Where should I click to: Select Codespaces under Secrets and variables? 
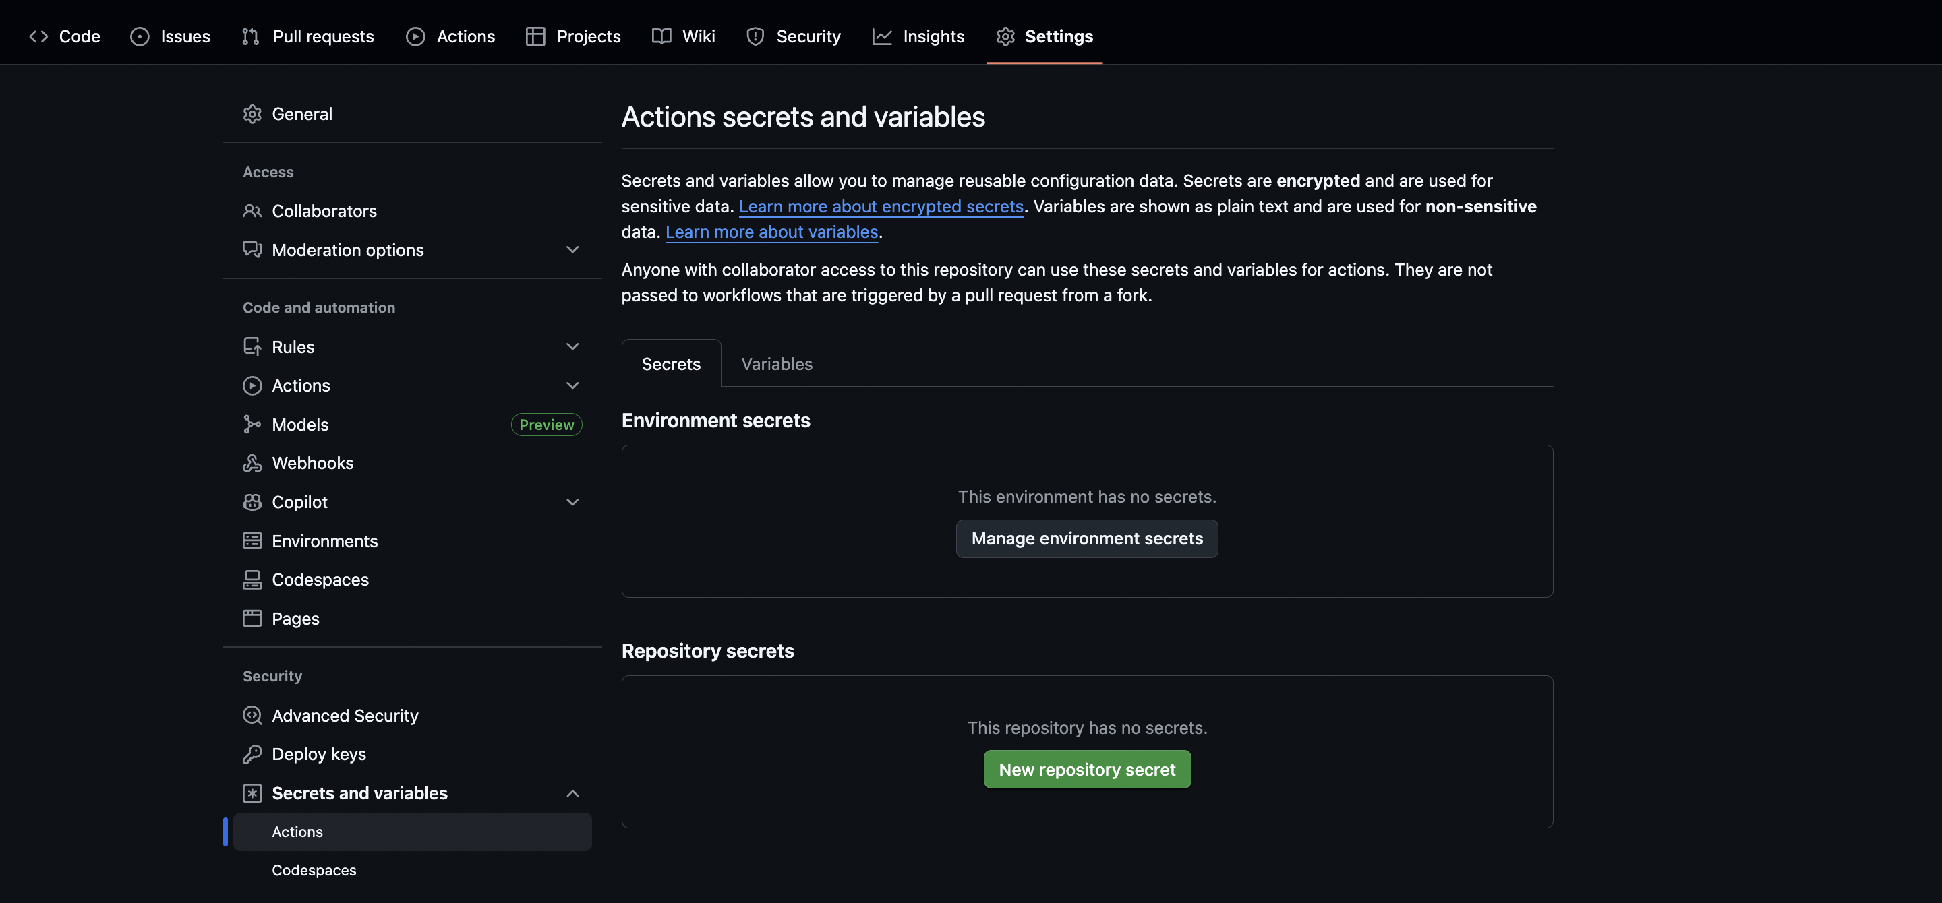pyautogui.click(x=314, y=870)
